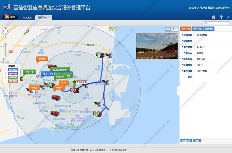Click the lamp theme icon in header

221,17
